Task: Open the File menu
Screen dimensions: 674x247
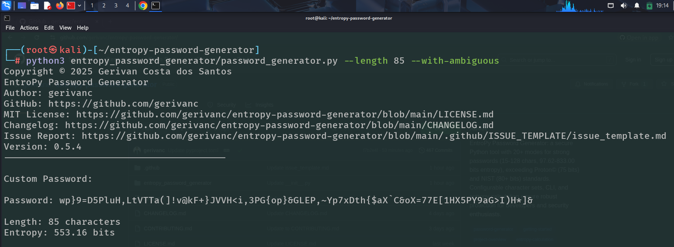Action: pyautogui.click(x=10, y=28)
